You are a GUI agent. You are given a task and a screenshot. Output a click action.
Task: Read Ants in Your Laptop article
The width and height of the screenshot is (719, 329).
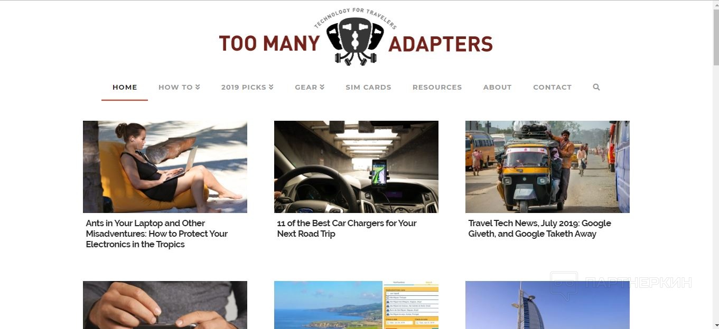coord(157,234)
